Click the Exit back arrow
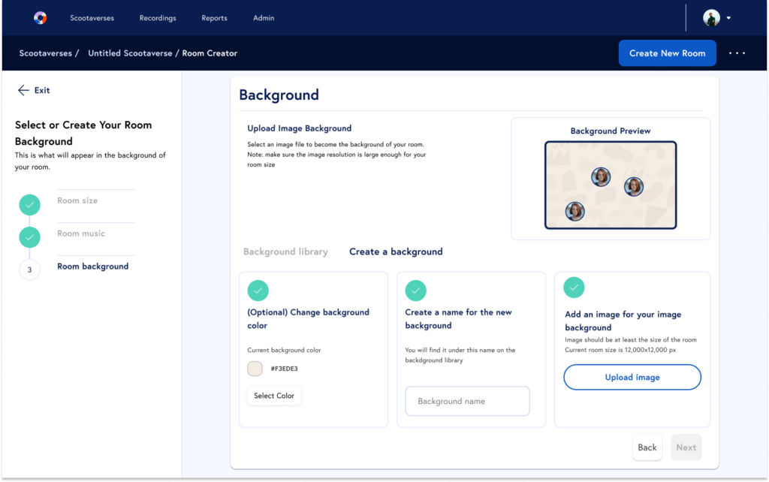The height and width of the screenshot is (482, 769). click(x=24, y=90)
